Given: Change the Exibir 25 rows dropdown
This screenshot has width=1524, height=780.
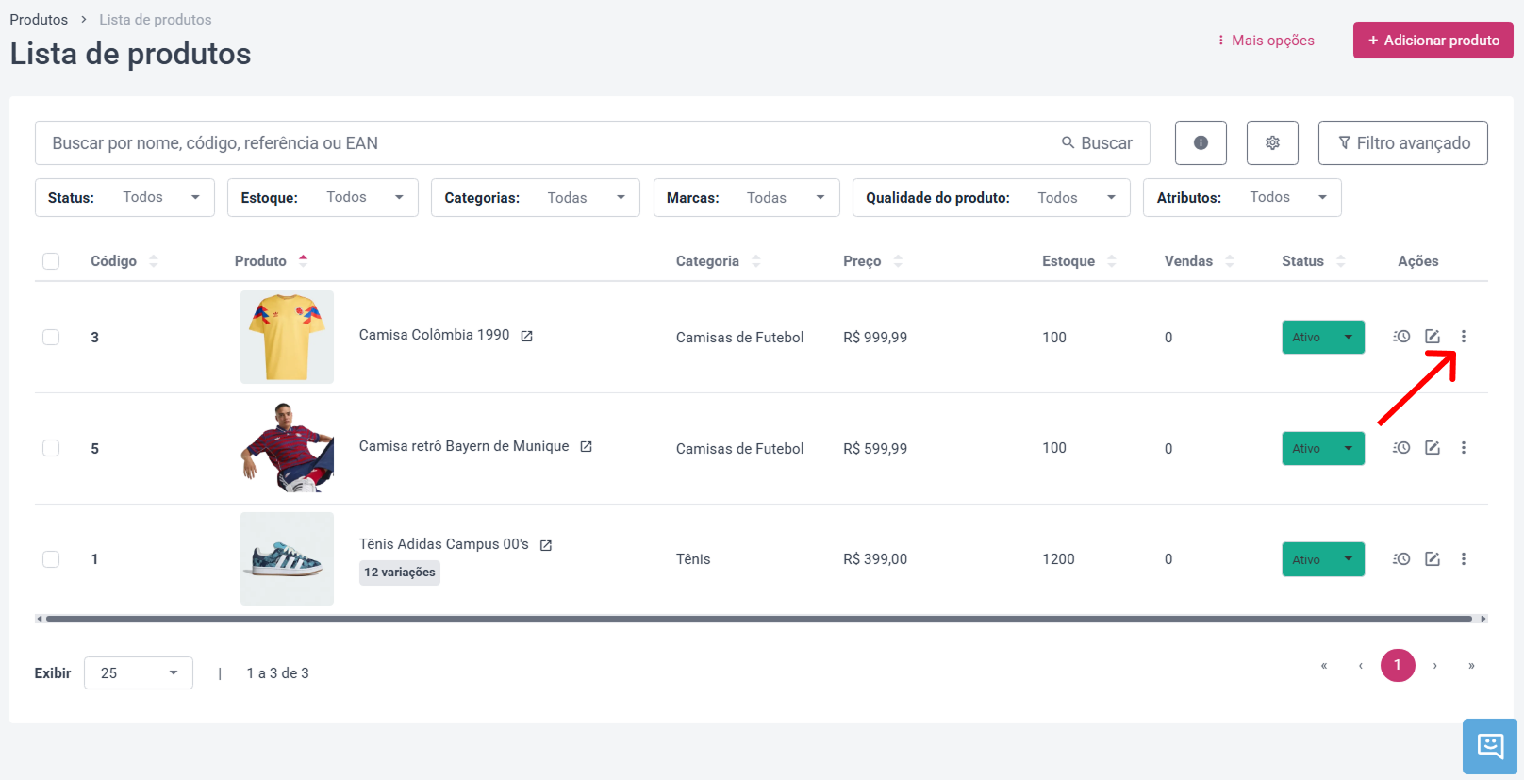Looking at the screenshot, I should point(139,672).
